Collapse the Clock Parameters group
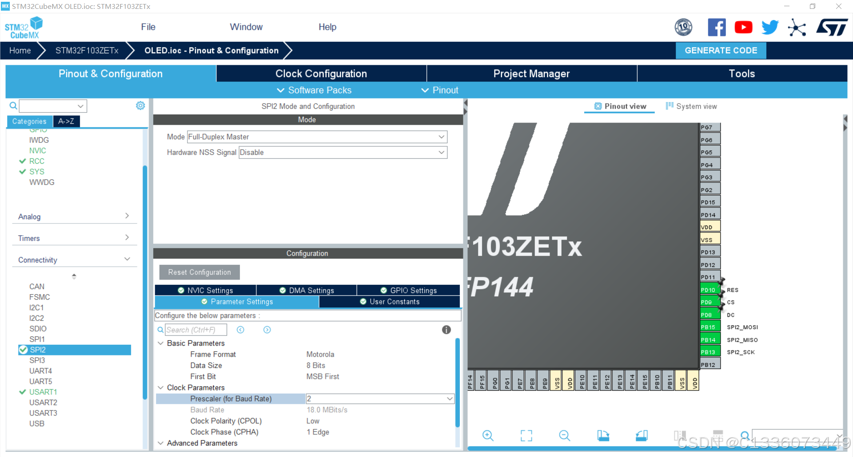 pyautogui.click(x=161, y=387)
